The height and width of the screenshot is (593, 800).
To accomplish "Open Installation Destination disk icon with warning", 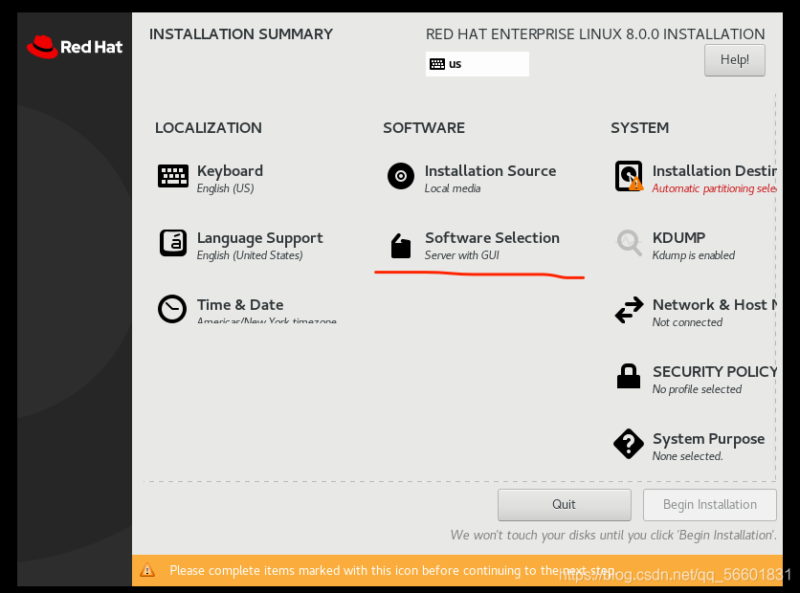I will [x=629, y=176].
